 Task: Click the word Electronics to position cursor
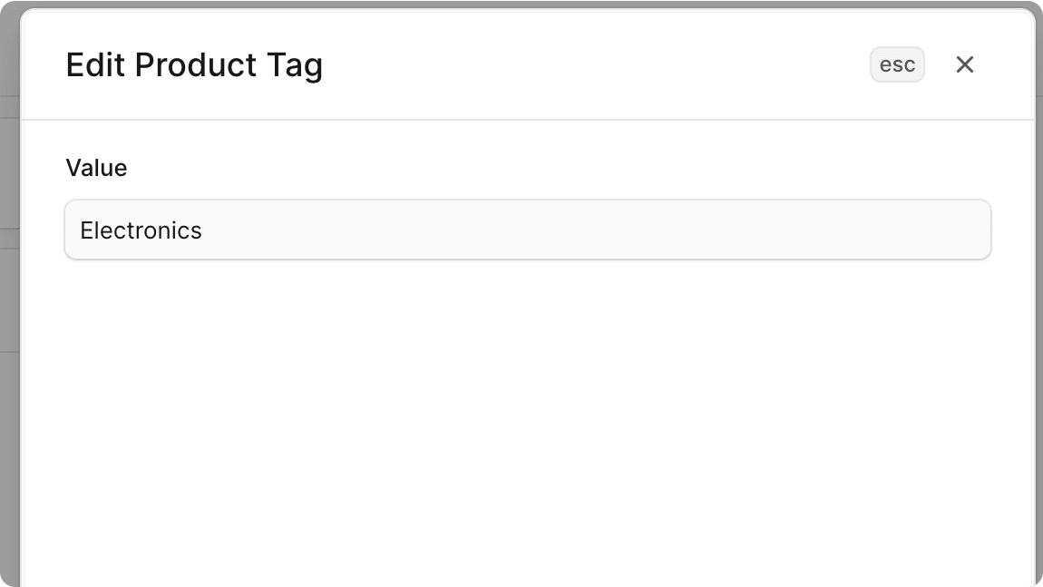pos(141,230)
